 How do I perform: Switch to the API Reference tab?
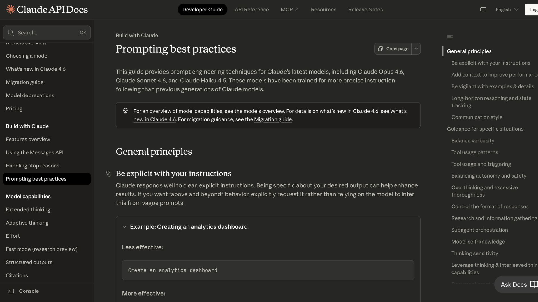(x=252, y=10)
